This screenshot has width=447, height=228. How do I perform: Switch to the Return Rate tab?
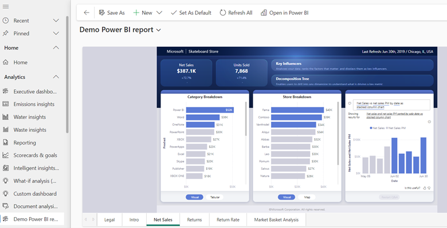pos(228,220)
